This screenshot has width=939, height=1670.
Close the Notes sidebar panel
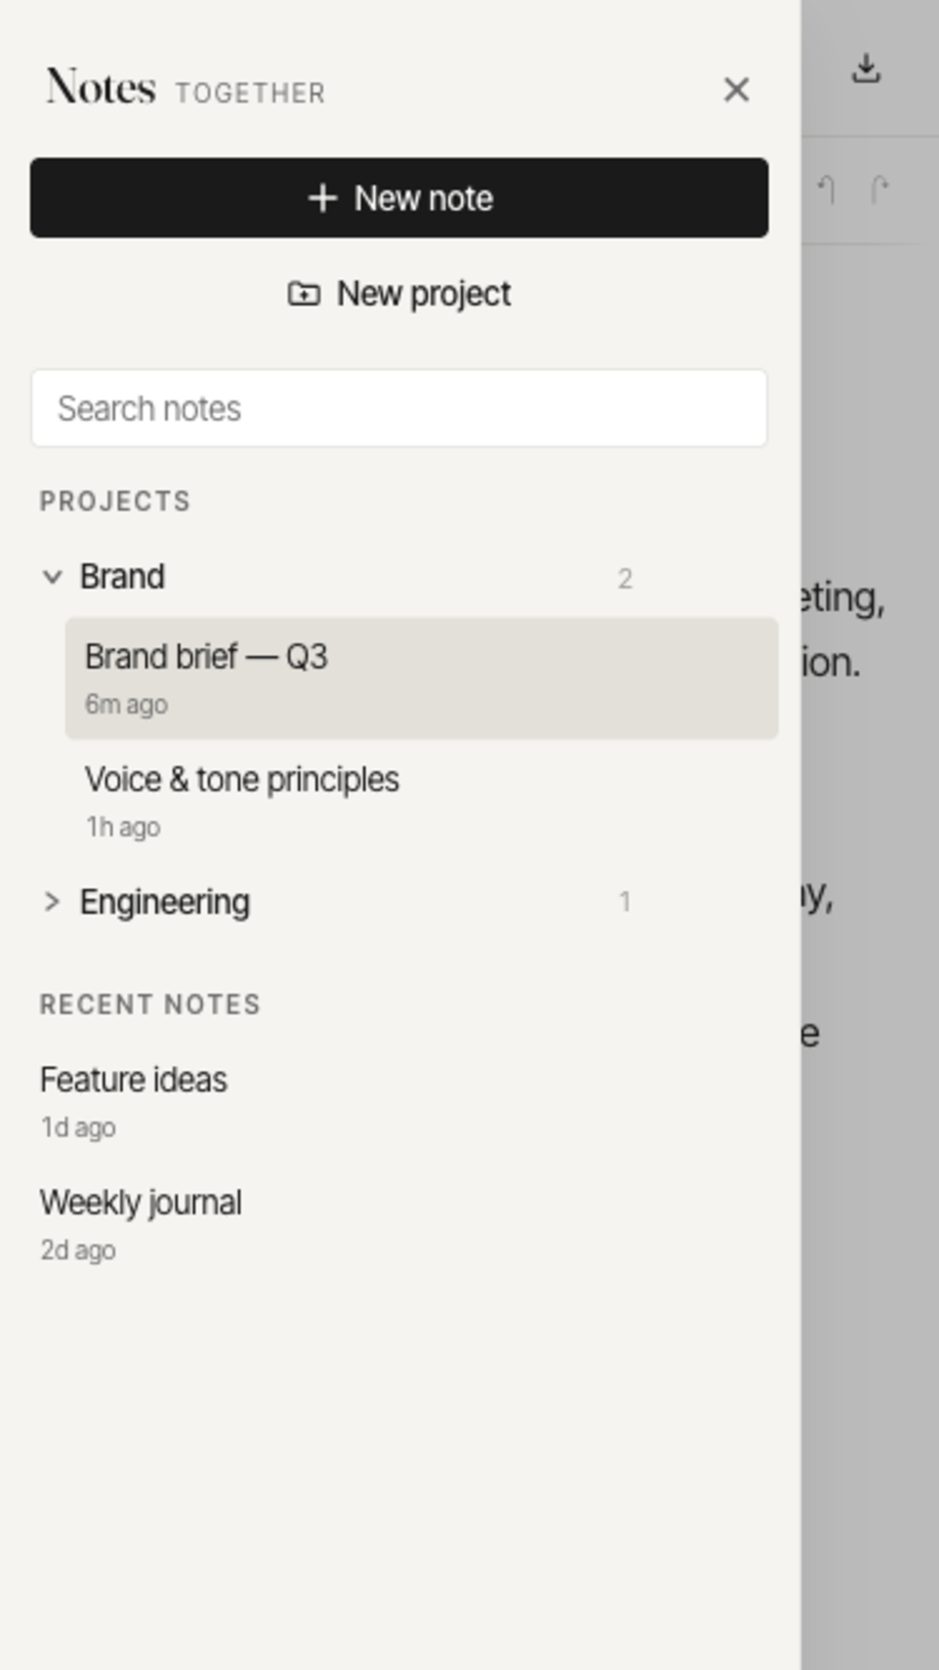point(736,89)
